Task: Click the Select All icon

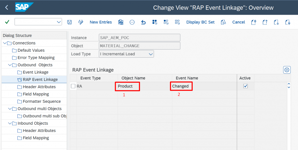Action: coord(155,22)
